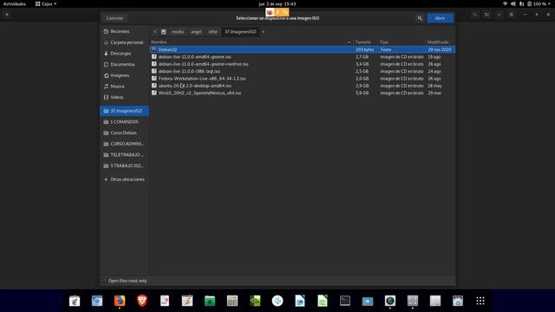
Task: Click the plus button in the Cajas window
Action: click(7, 15)
